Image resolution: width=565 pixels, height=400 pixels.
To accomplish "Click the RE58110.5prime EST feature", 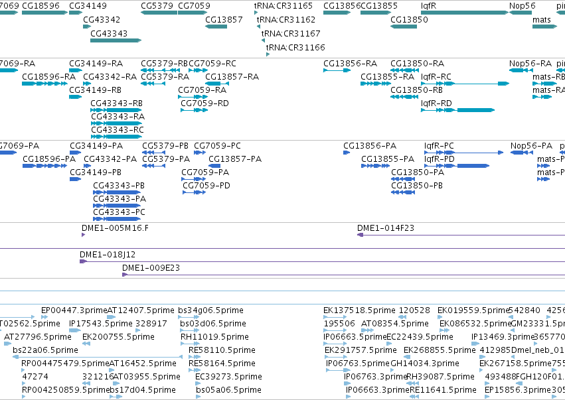I will tap(195, 357).
